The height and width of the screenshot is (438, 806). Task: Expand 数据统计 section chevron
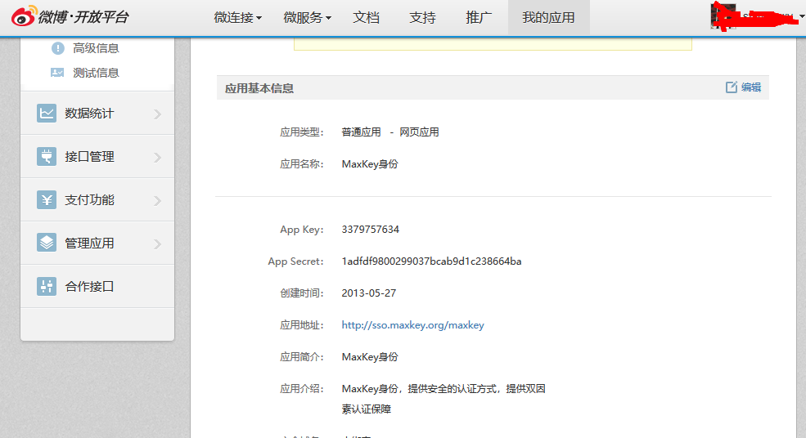[x=157, y=114]
